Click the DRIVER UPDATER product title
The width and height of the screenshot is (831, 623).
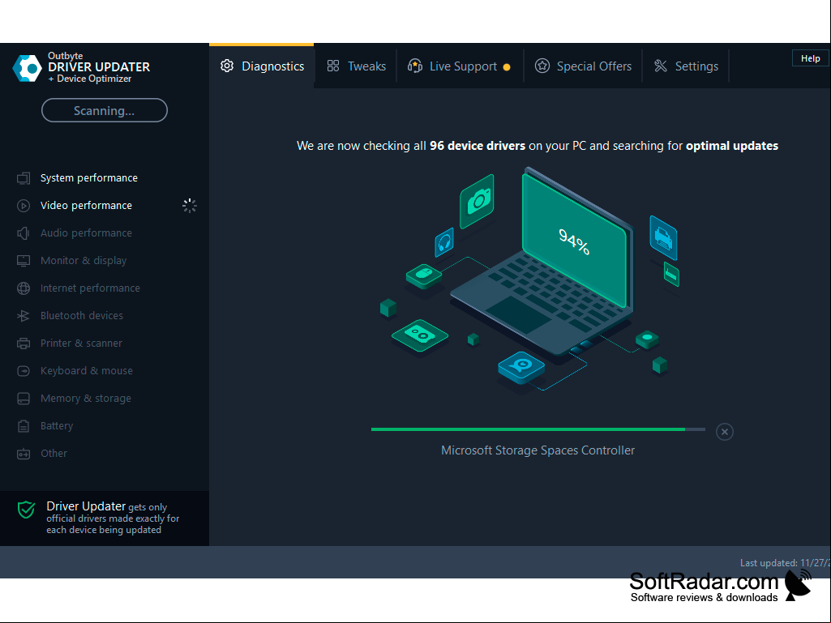[99, 67]
